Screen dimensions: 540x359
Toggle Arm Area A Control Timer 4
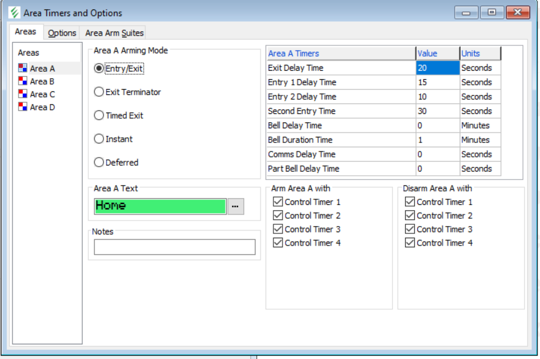tap(278, 243)
